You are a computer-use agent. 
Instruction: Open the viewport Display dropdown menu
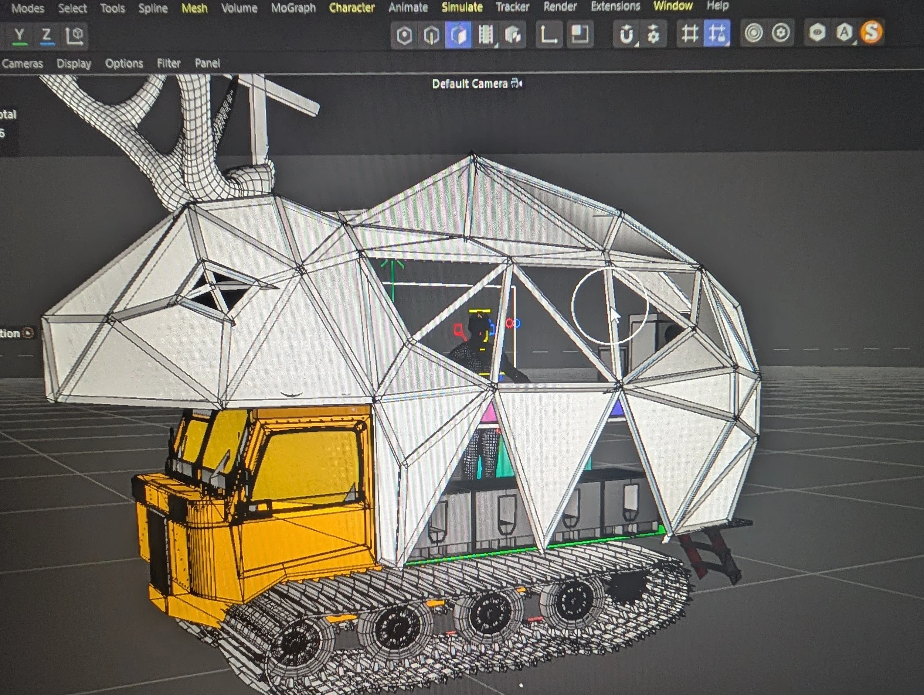tap(74, 64)
